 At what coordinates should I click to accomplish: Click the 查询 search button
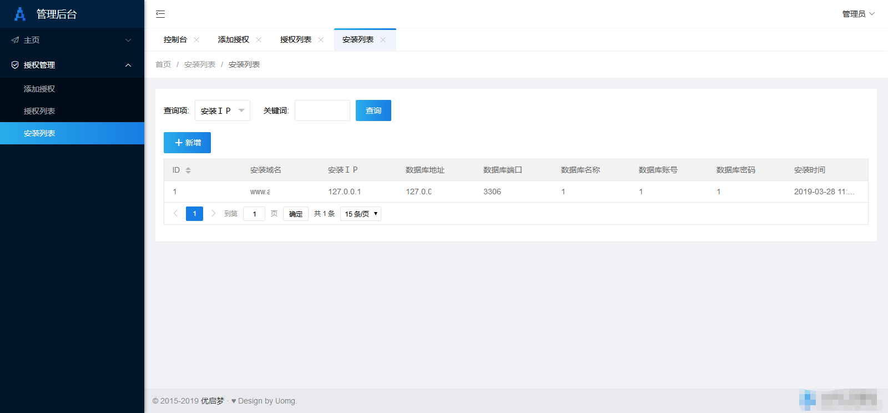(373, 110)
